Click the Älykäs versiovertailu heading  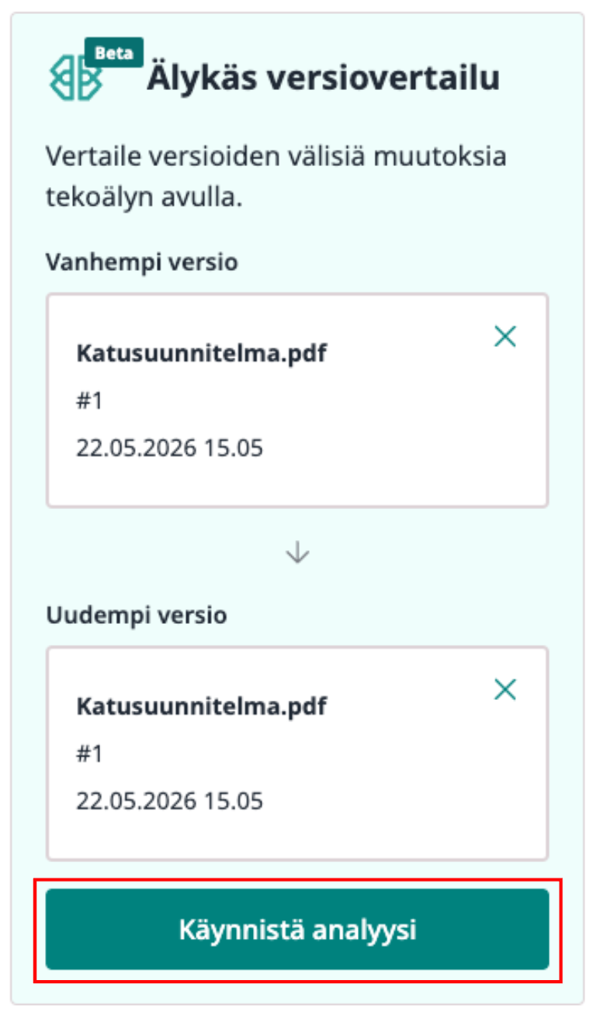coord(323,78)
